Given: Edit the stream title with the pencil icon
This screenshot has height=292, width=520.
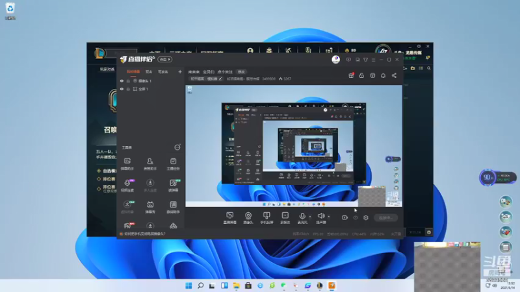Looking at the screenshot, I should (220, 79).
